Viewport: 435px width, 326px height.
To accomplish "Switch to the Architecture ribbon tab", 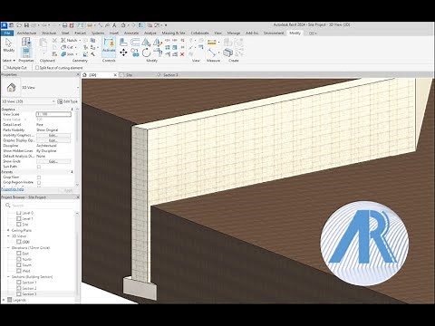I will pos(26,33).
